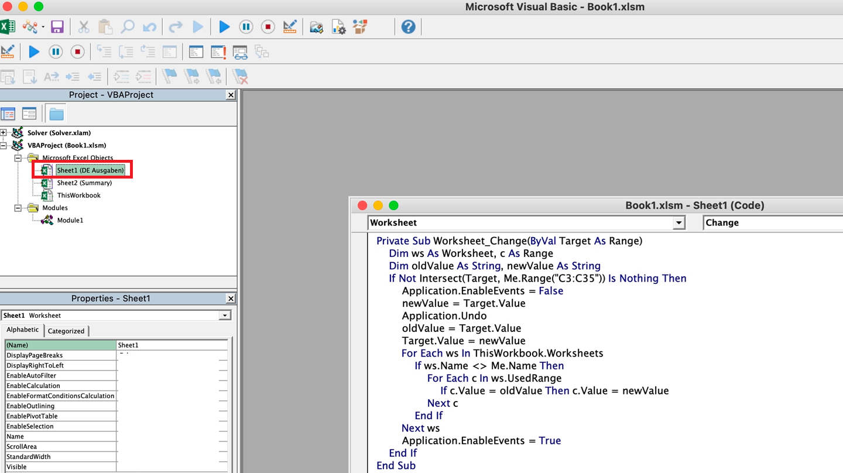Click View Code icon in Project panel
The height and width of the screenshot is (473, 843).
tap(8, 114)
